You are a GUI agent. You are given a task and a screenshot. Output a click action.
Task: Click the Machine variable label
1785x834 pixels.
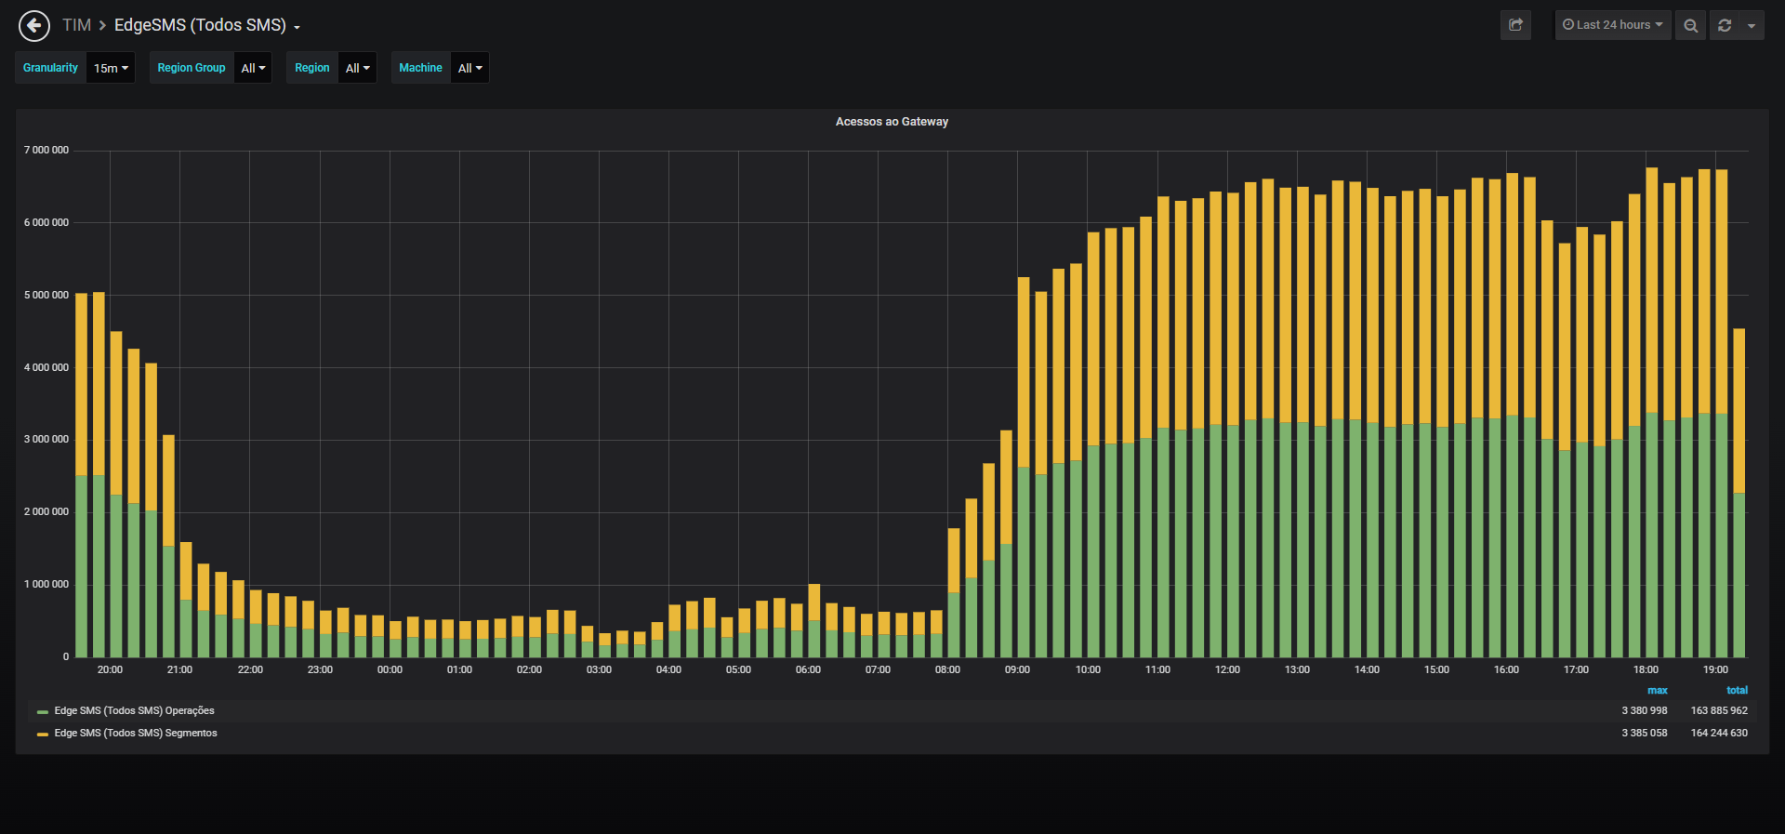[x=420, y=68]
